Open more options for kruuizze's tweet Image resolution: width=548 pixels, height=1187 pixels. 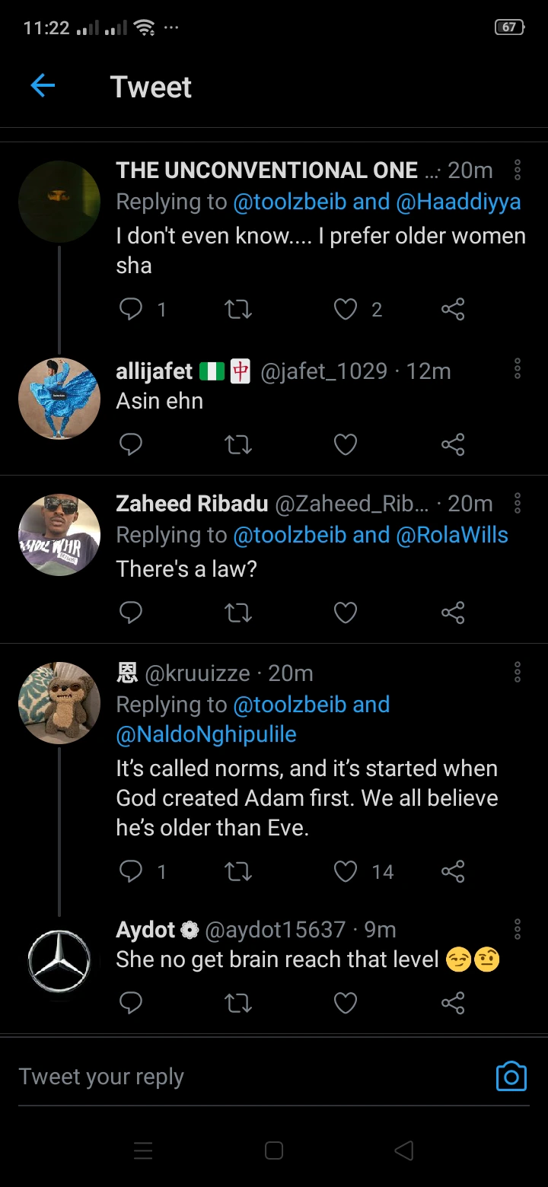coord(518,673)
